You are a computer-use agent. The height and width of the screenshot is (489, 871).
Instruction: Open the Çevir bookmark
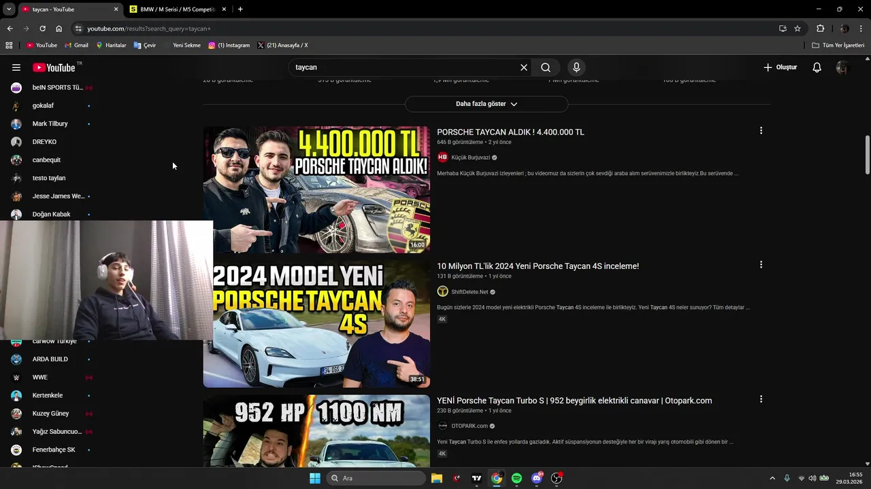click(145, 46)
